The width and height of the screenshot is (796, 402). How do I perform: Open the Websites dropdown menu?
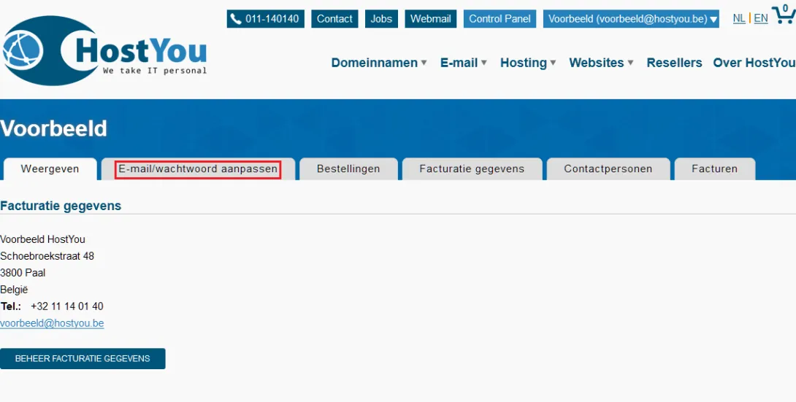point(601,63)
